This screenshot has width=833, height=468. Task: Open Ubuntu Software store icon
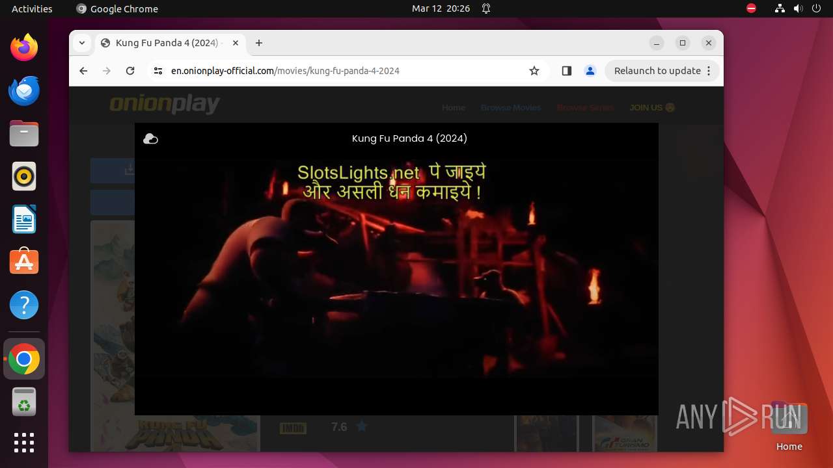(x=24, y=262)
